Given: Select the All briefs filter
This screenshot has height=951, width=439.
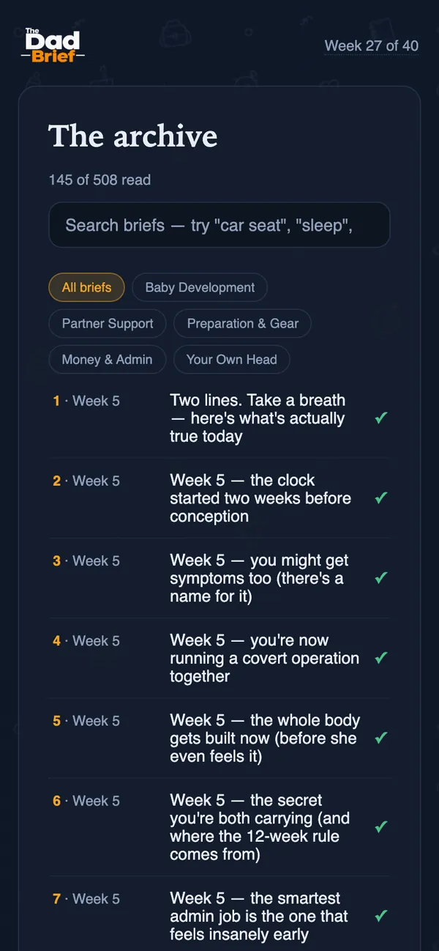Looking at the screenshot, I should (x=86, y=287).
